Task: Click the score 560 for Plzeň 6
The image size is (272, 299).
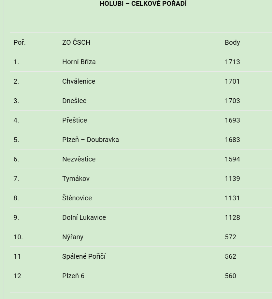Action: 230,276
